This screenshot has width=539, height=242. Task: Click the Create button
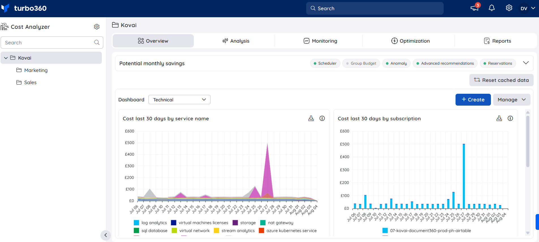click(x=473, y=100)
